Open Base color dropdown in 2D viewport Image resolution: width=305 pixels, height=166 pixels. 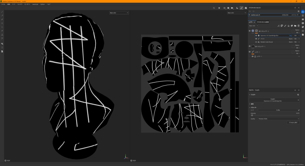click(x=236, y=13)
